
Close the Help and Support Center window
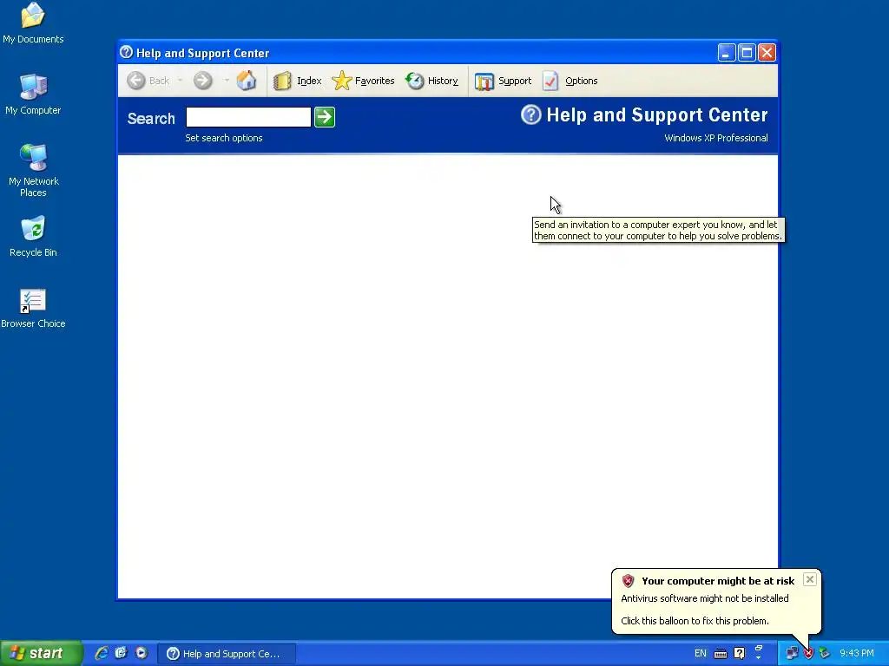pyautogui.click(x=767, y=53)
